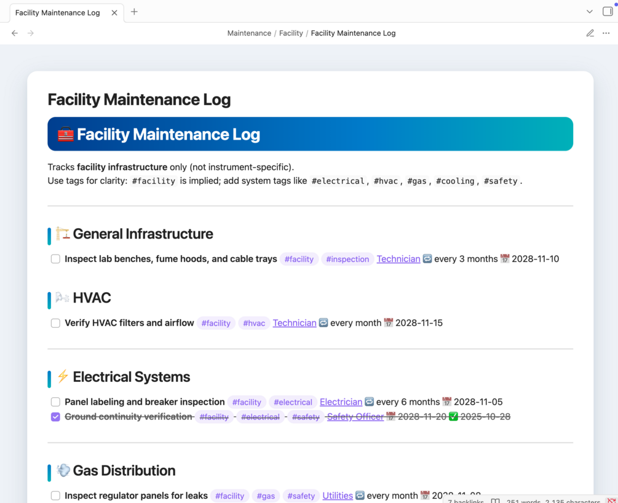Close the Facility Maintenance Log tab
This screenshot has height=503, width=618.
[x=114, y=13]
